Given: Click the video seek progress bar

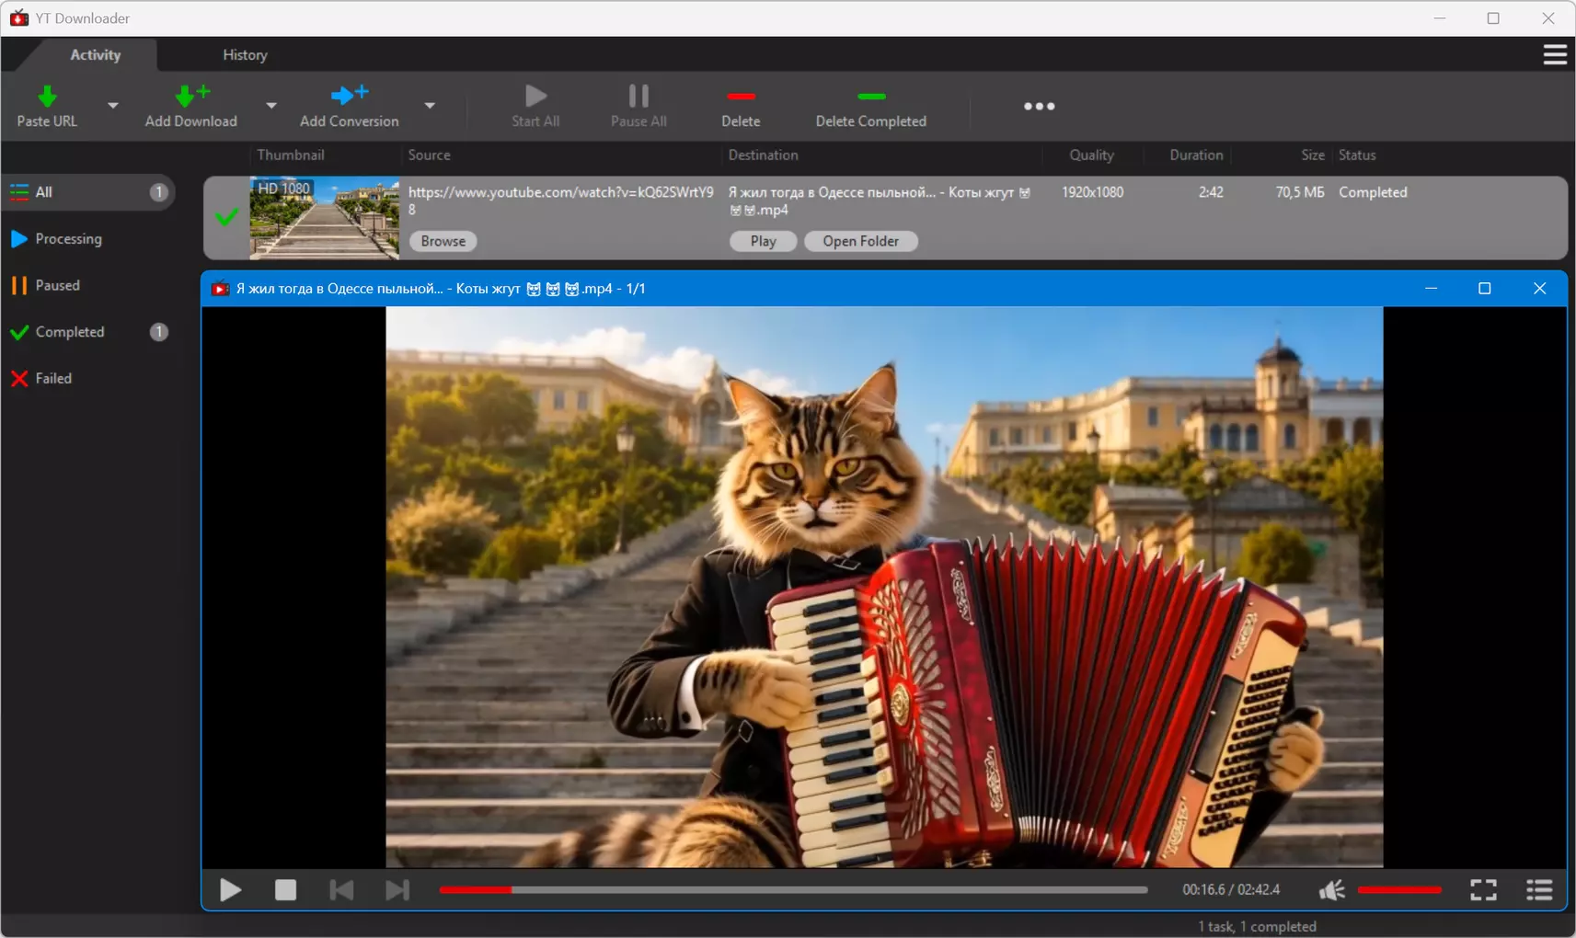Looking at the screenshot, I should click(x=793, y=890).
